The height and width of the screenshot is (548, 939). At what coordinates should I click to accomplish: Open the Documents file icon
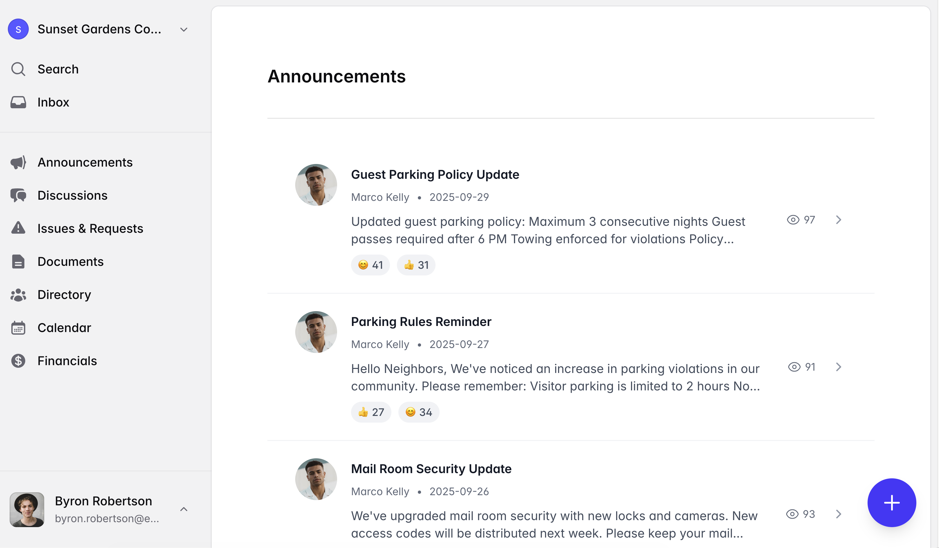coord(18,262)
